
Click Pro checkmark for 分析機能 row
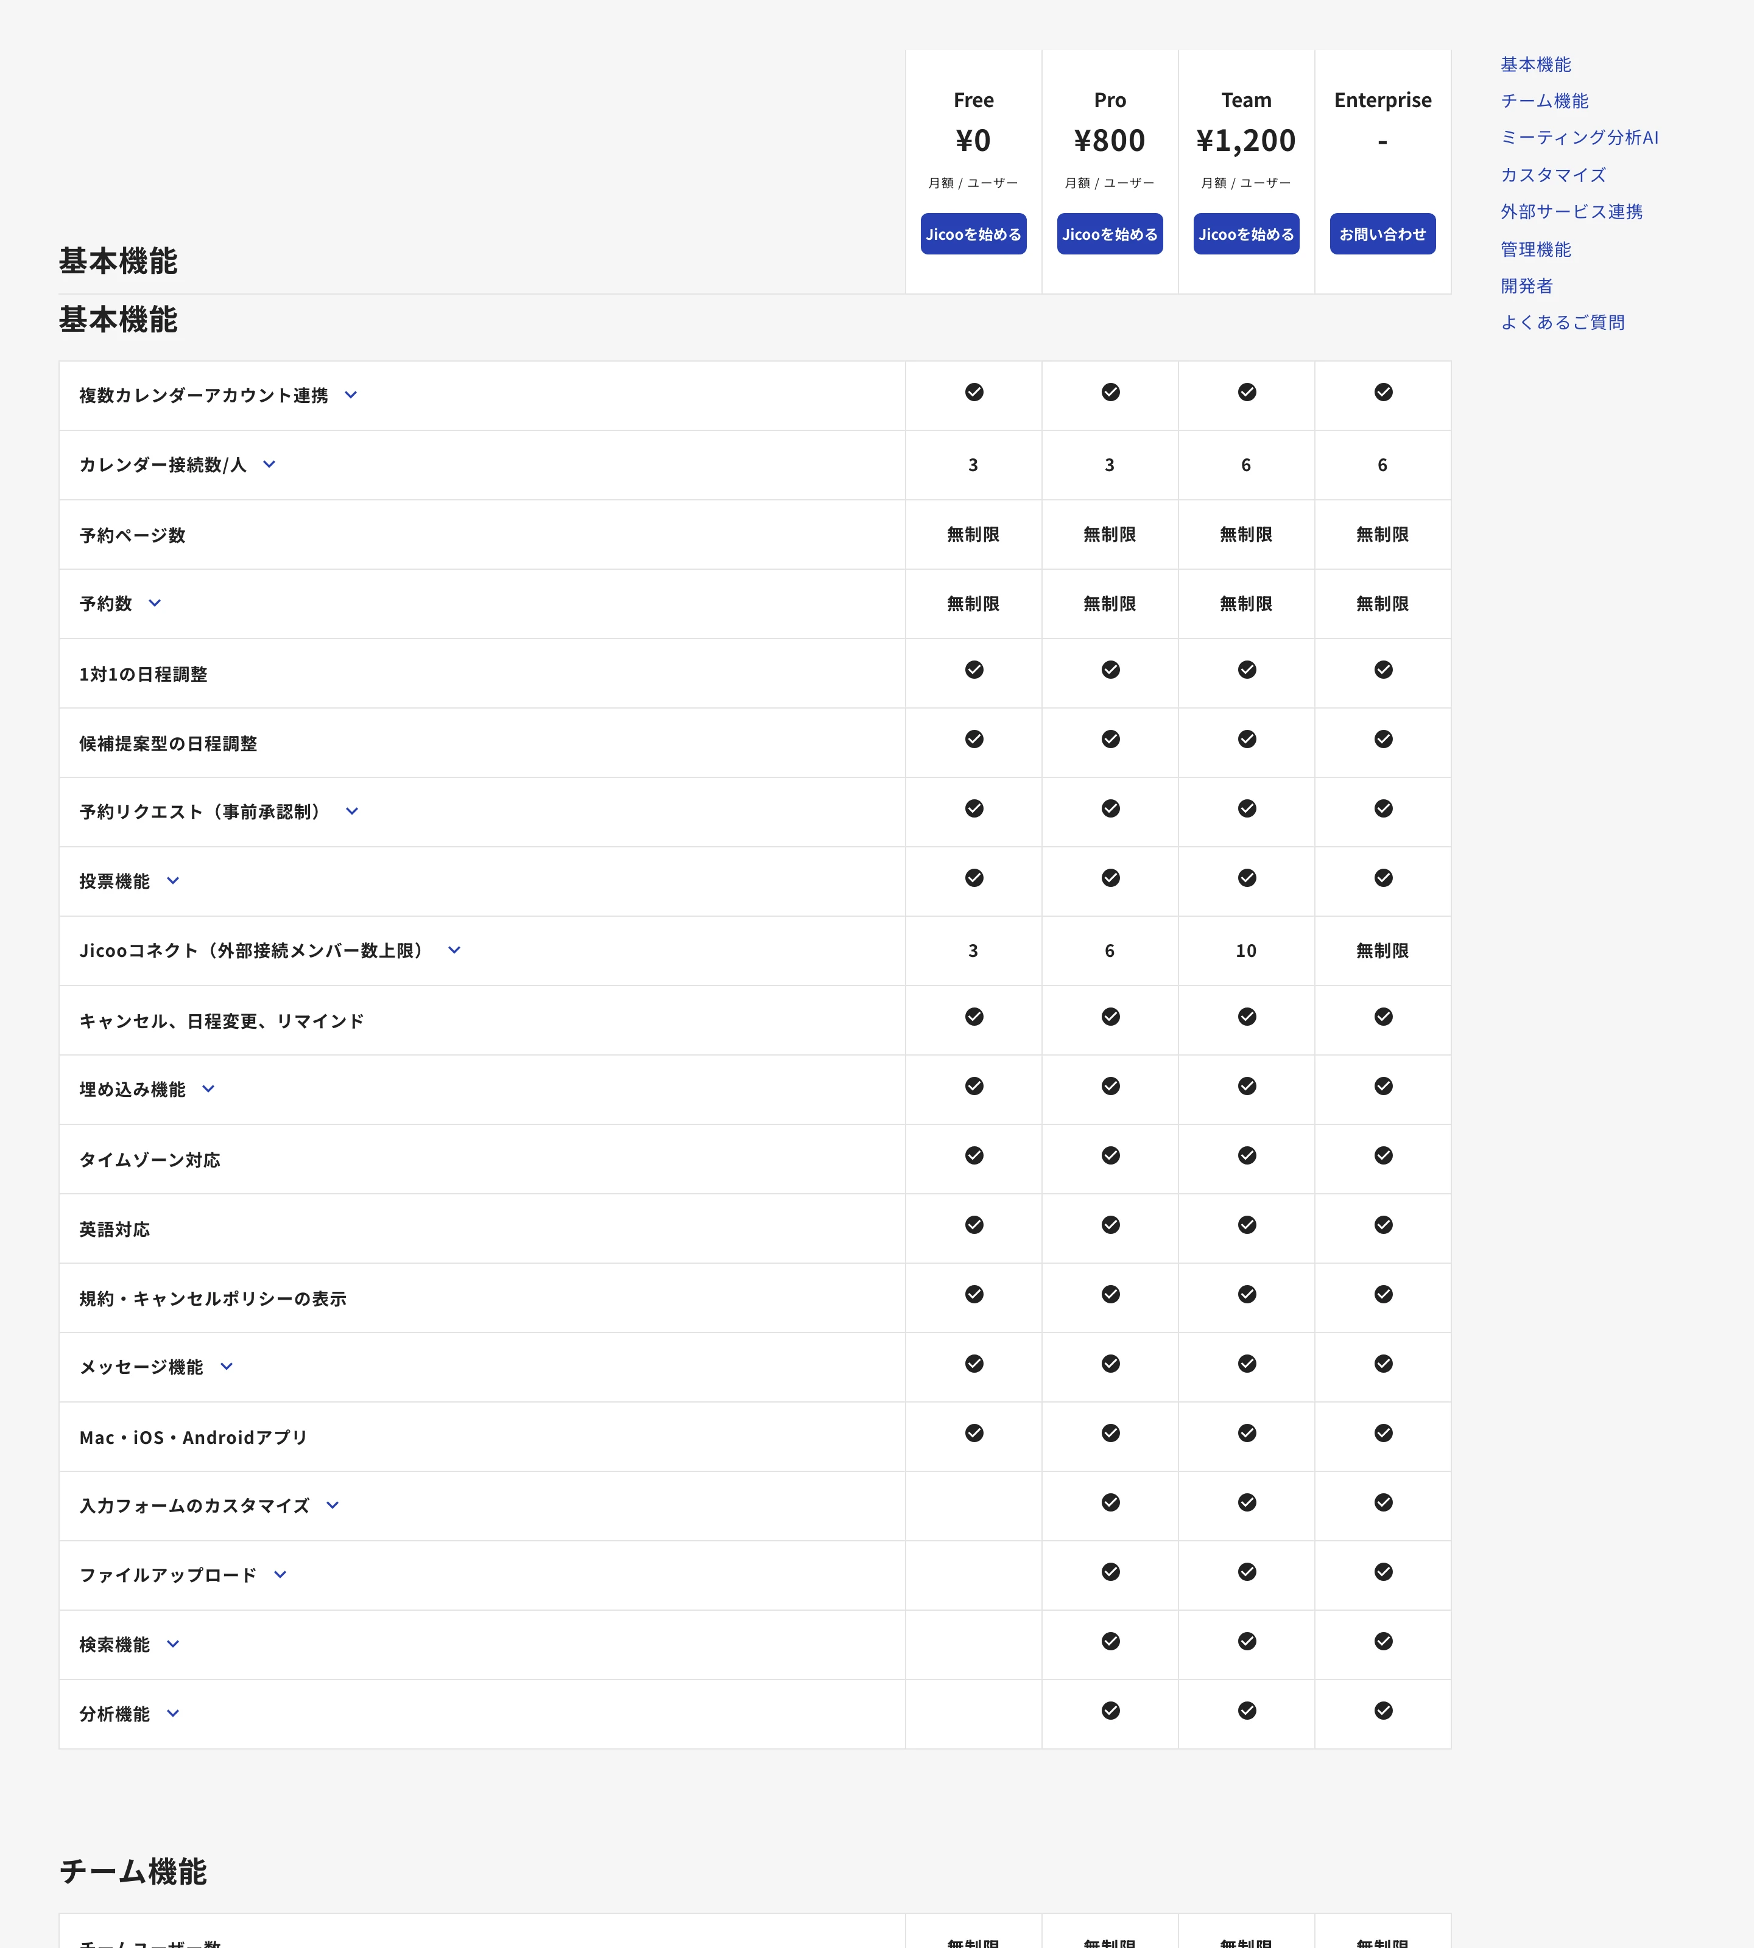[x=1110, y=1710]
